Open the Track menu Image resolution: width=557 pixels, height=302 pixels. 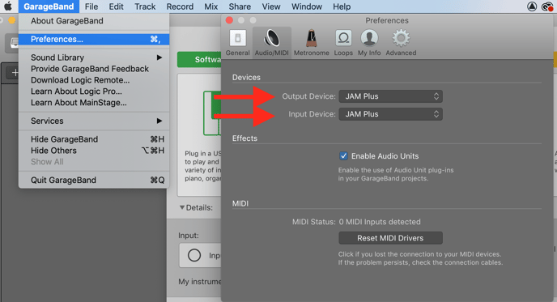145,6
